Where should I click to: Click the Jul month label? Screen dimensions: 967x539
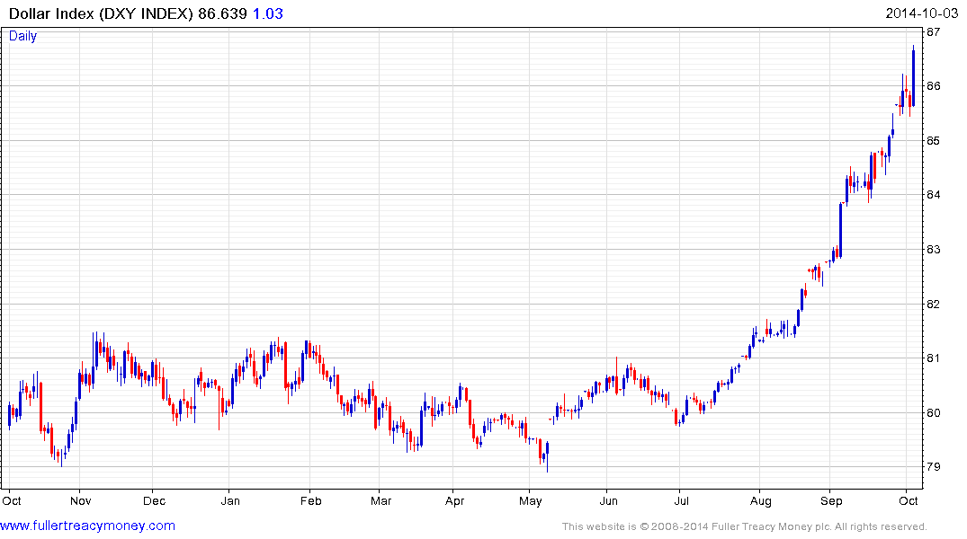pos(682,500)
